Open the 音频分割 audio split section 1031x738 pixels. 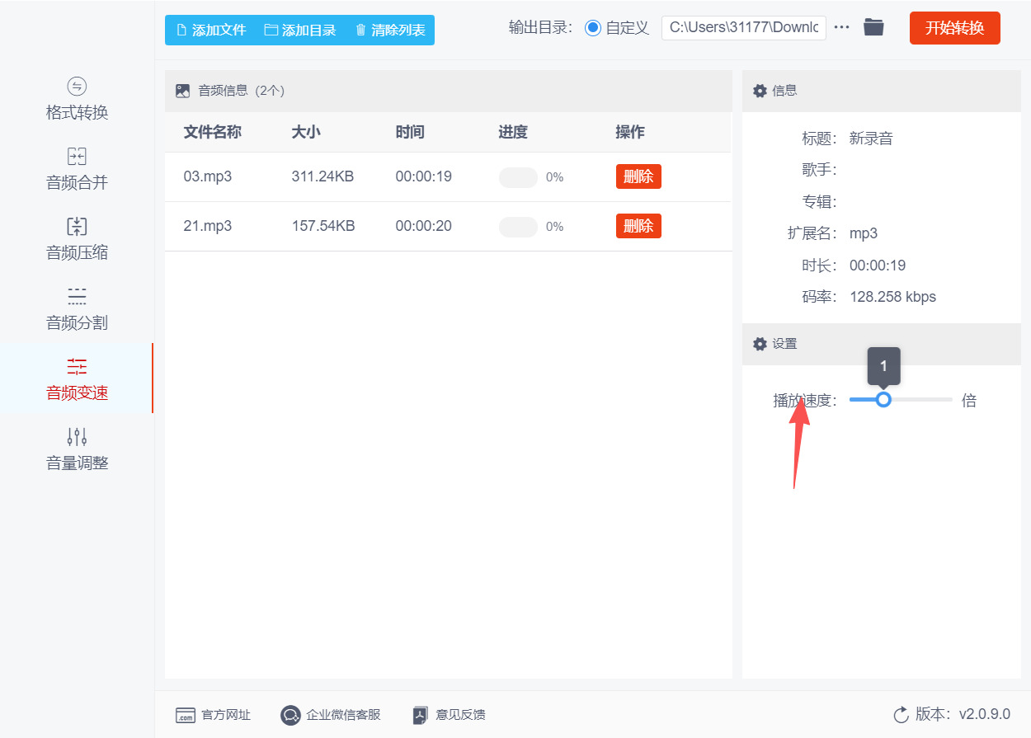(x=77, y=309)
